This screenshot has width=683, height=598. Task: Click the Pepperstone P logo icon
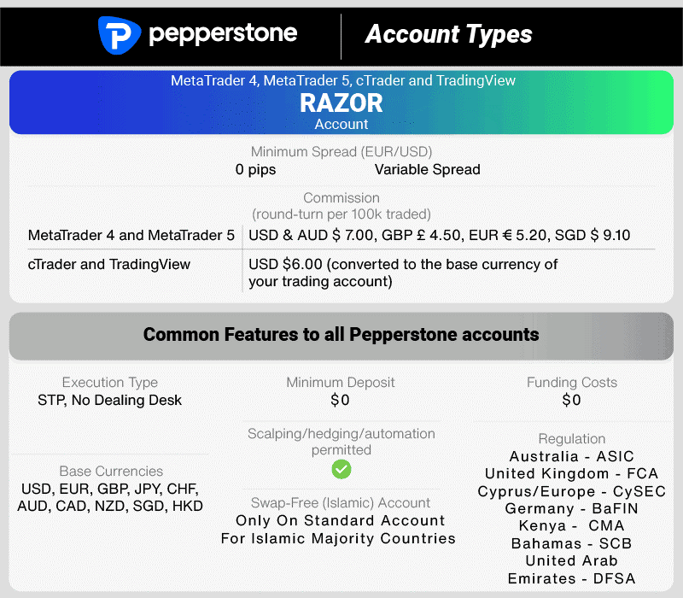[119, 35]
